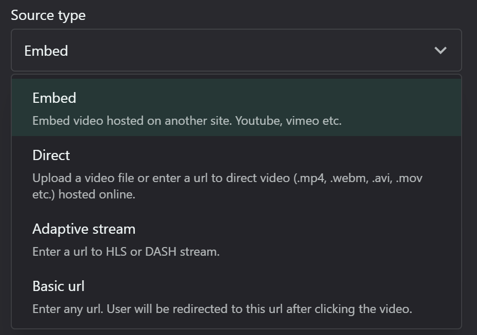Pick Adaptive stream from the list

tap(236, 238)
